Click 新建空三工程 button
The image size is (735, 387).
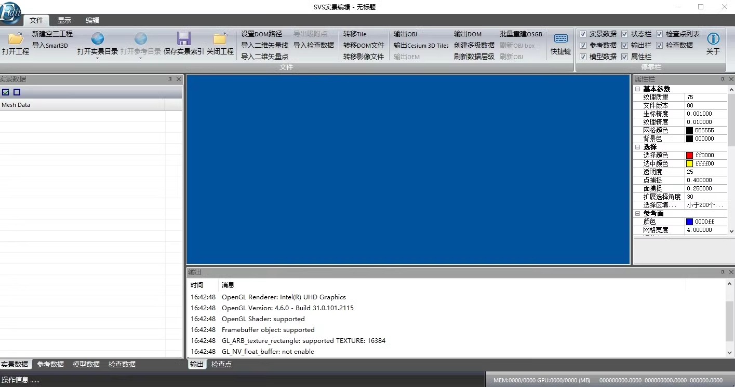point(52,34)
